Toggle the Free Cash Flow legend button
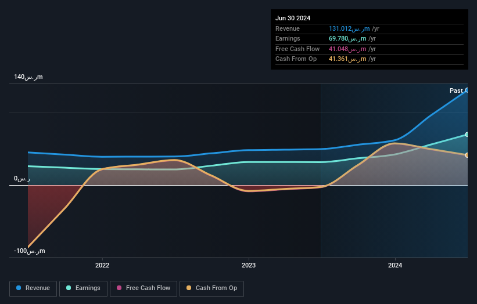Screen dimensions: 477x304 coord(144,288)
